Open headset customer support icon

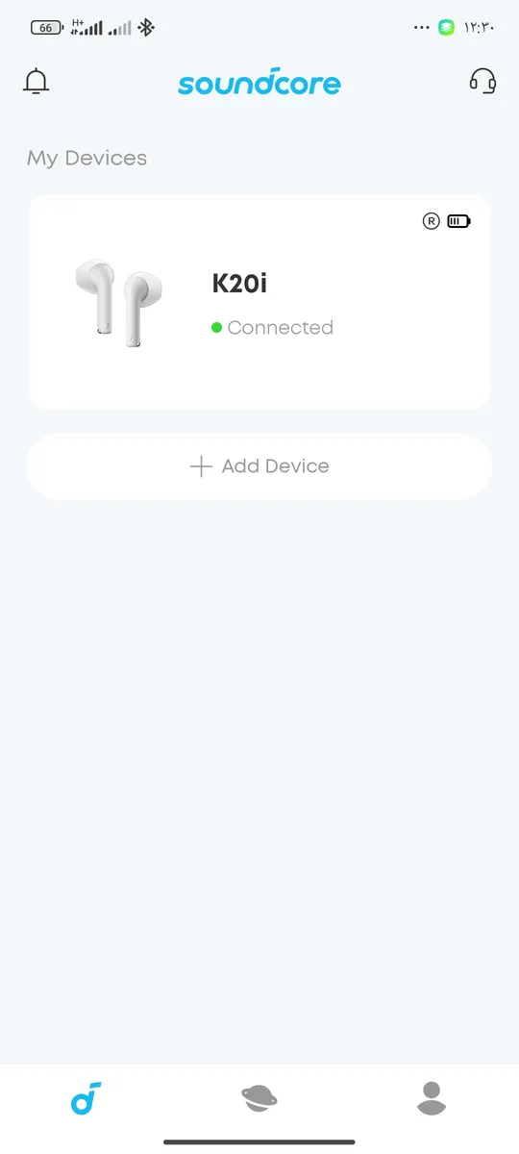coord(482,81)
